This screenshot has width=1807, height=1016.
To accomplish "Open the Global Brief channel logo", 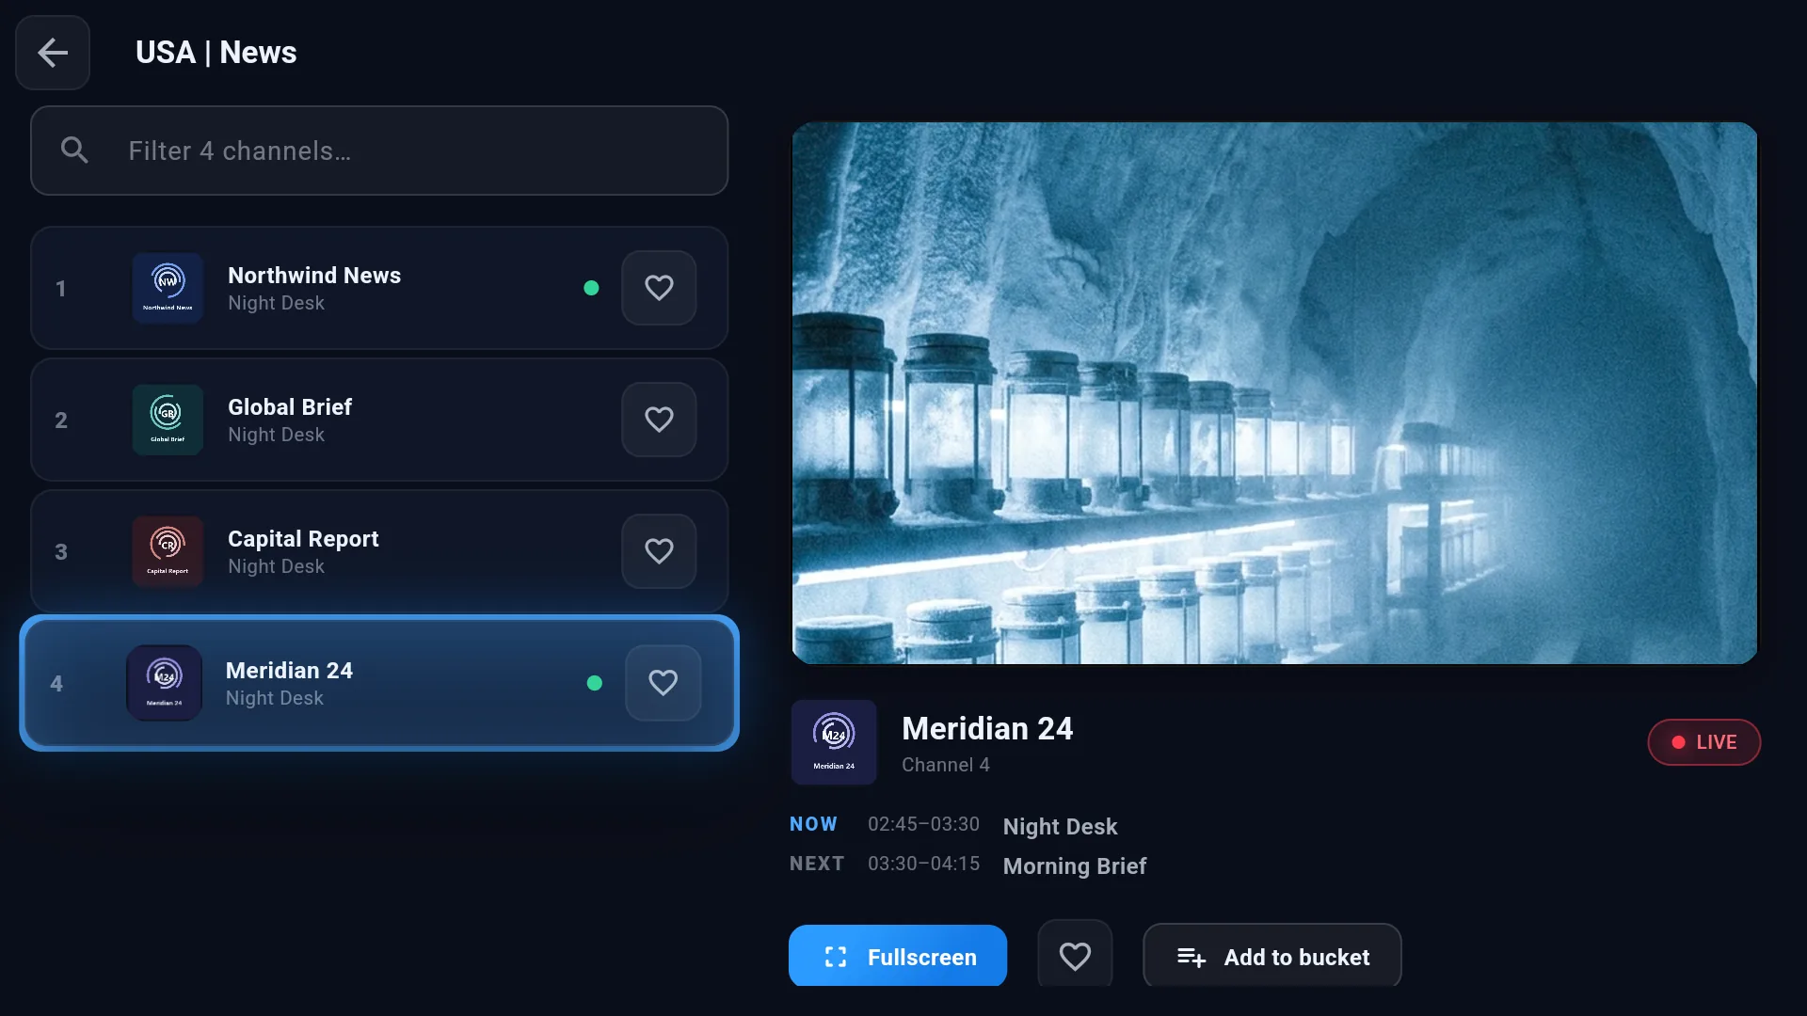I will point(168,420).
